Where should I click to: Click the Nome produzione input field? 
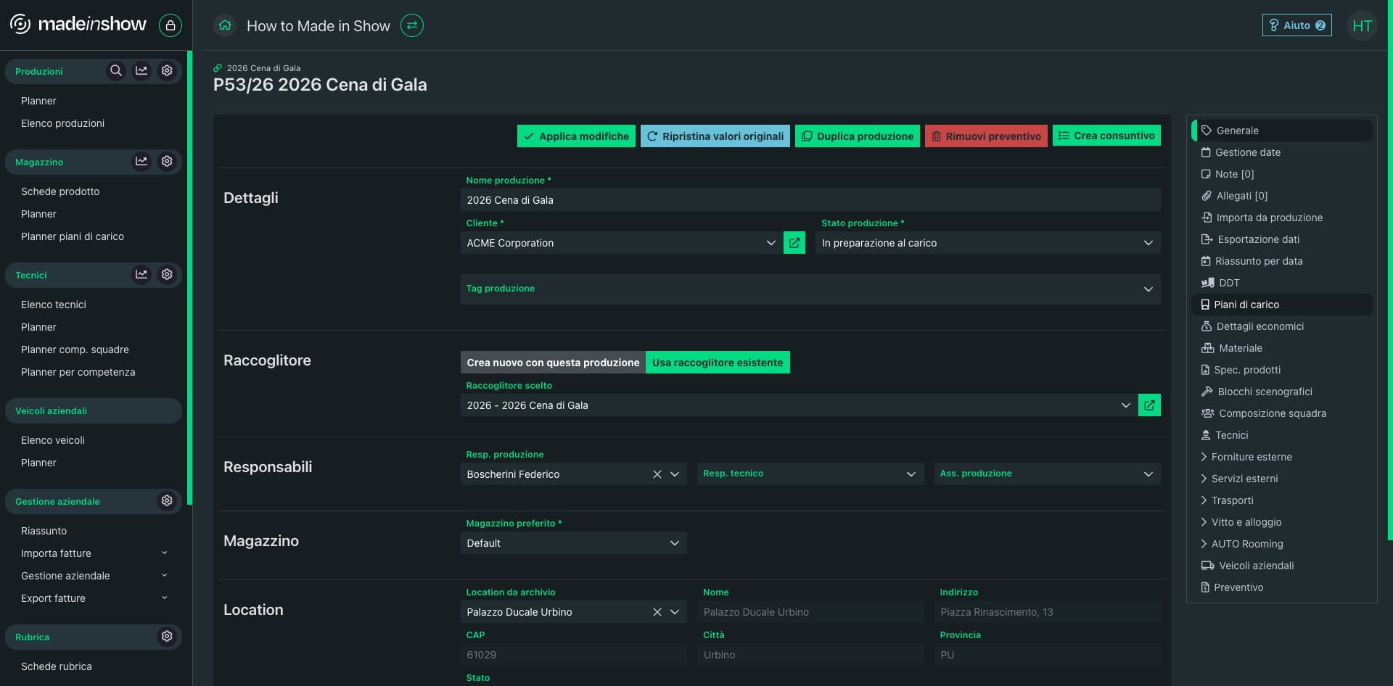click(x=810, y=200)
